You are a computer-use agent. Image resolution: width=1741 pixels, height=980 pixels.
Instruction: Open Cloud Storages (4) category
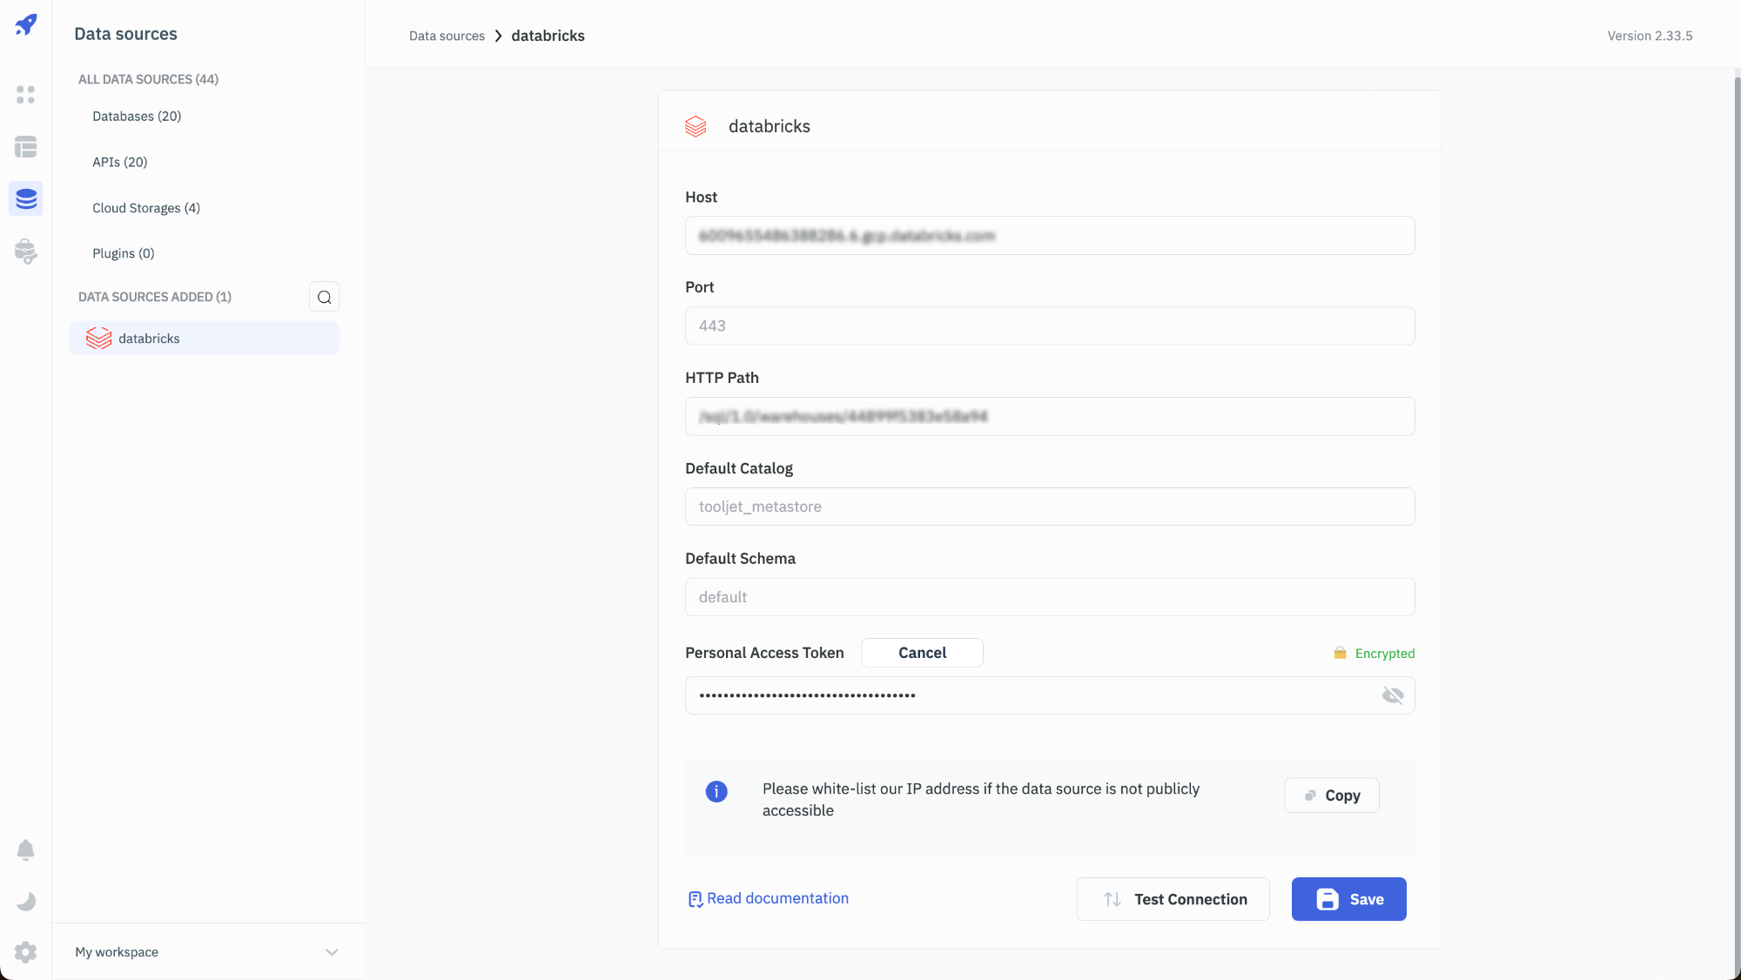[146, 208]
